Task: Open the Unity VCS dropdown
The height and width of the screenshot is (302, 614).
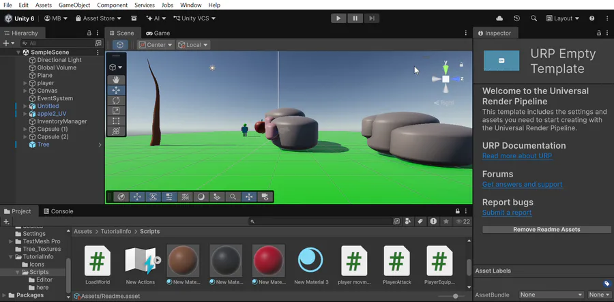Action: pyautogui.click(x=194, y=18)
